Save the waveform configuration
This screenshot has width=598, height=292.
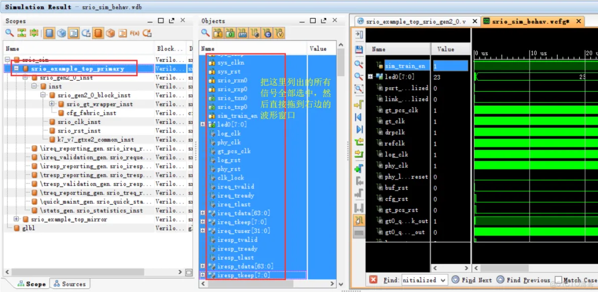[359, 49]
